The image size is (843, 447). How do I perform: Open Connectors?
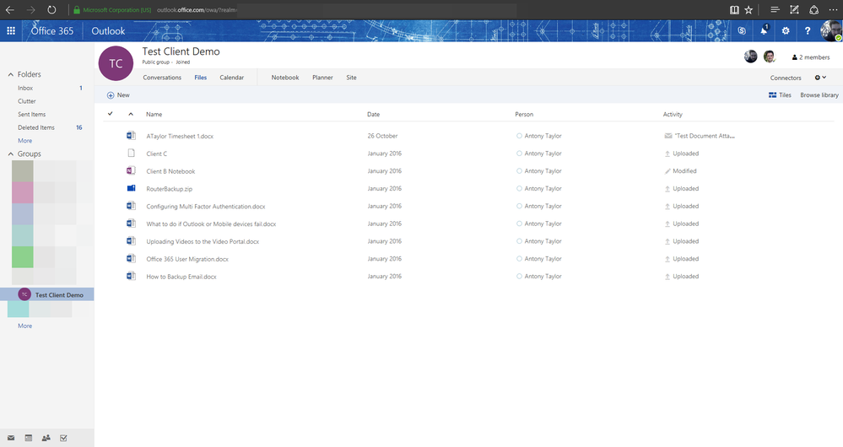coord(786,78)
